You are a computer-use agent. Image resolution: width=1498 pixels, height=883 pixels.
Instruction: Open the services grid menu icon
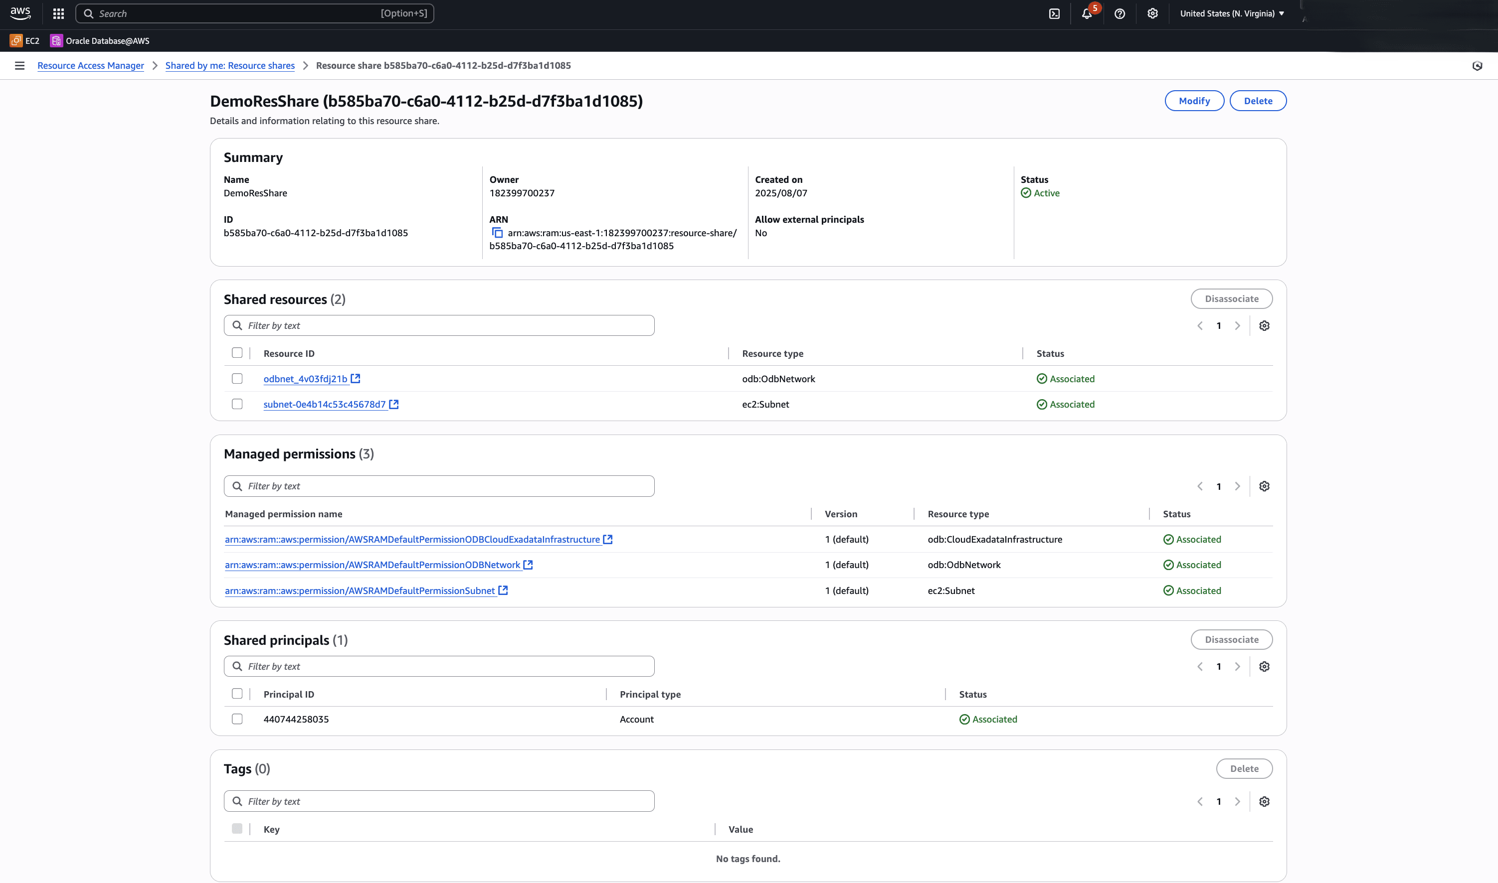click(58, 13)
